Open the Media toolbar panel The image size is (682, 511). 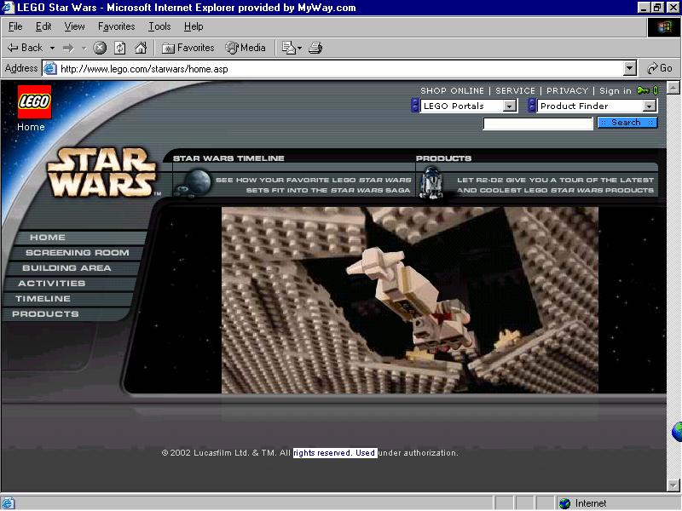coord(246,48)
